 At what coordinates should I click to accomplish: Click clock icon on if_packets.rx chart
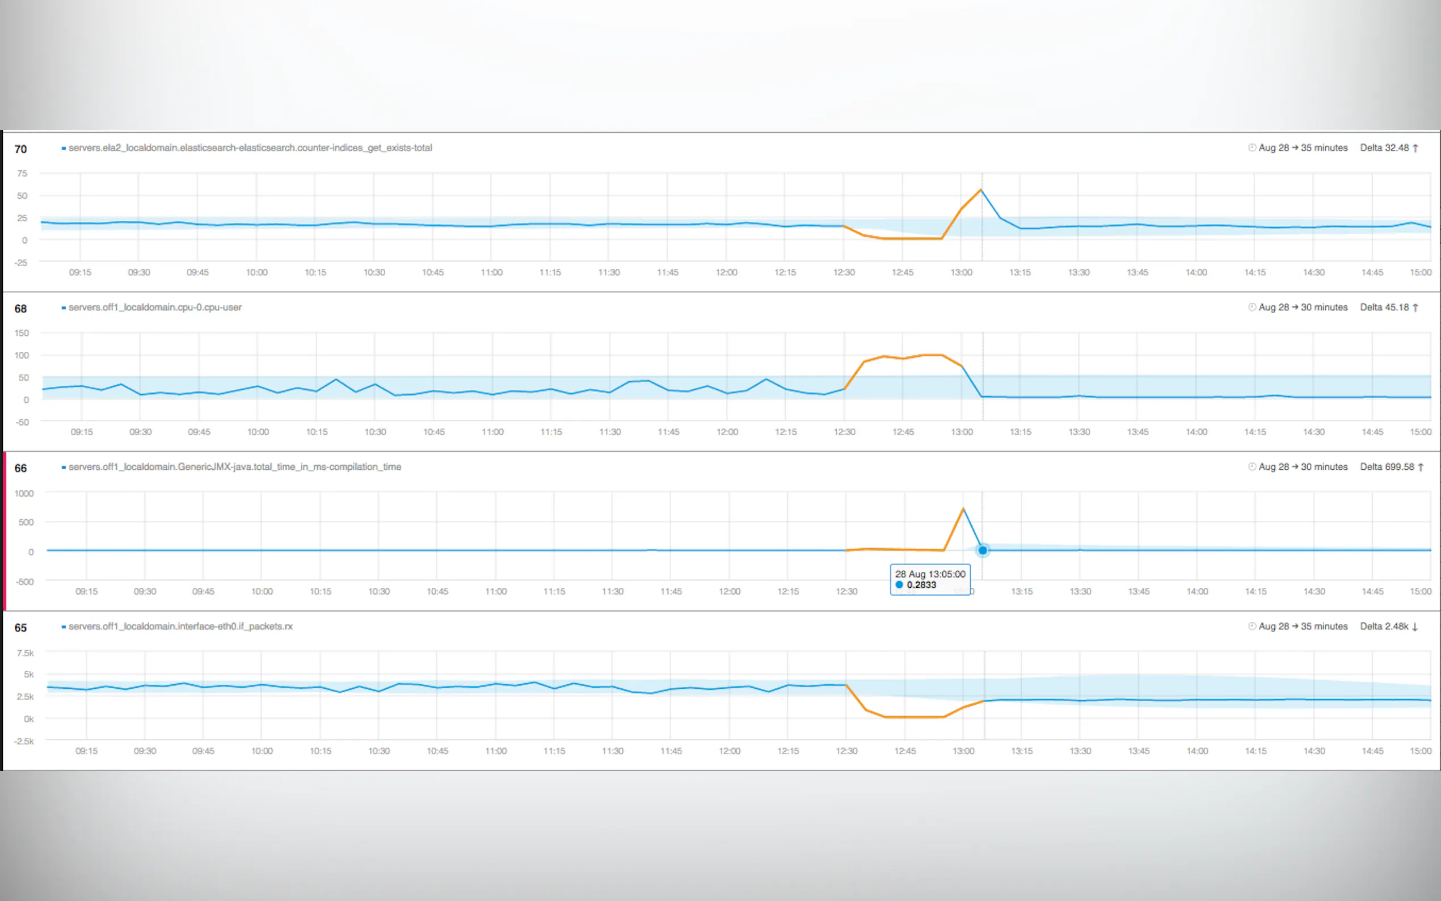pos(1252,626)
